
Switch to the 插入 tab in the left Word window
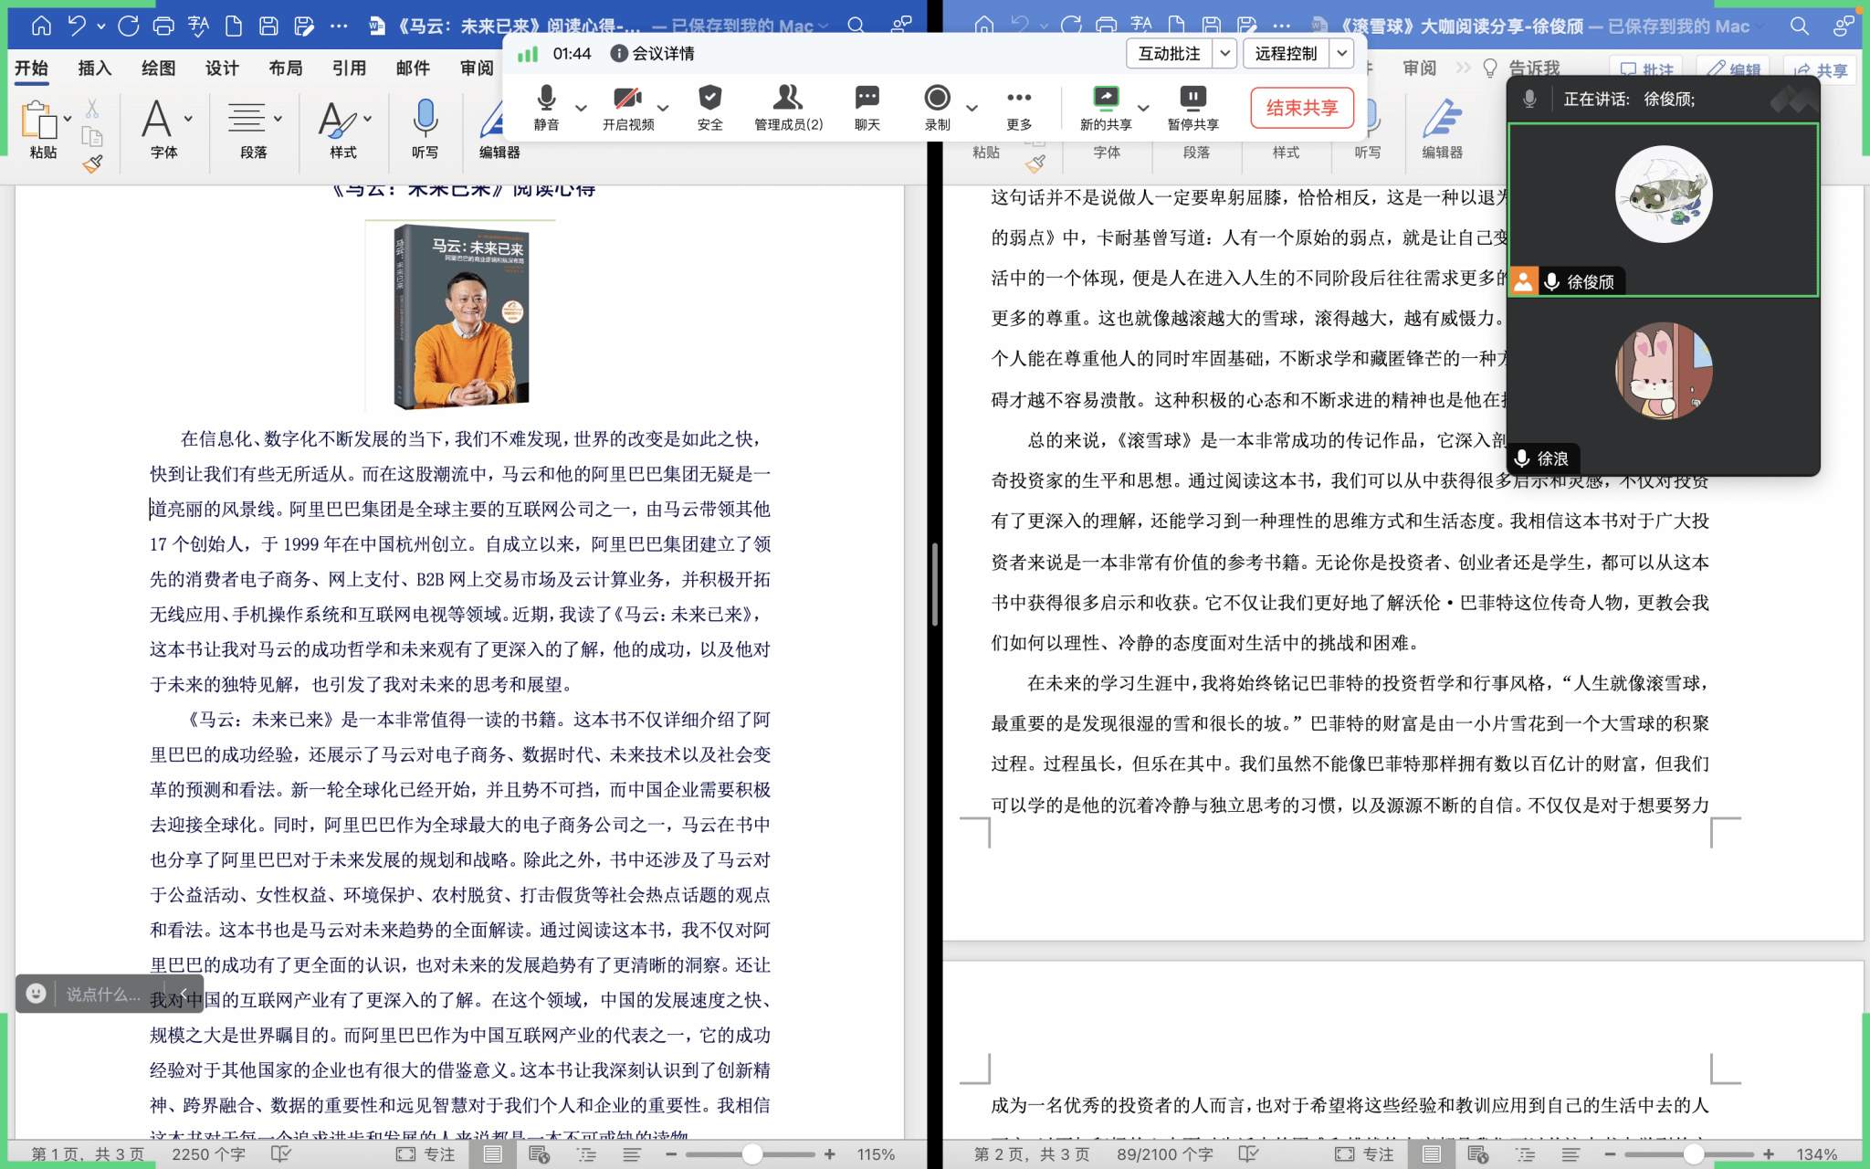tap(94, 68)
